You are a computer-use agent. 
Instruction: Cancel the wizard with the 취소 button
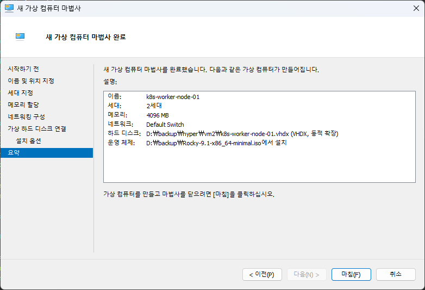(395, 275)
